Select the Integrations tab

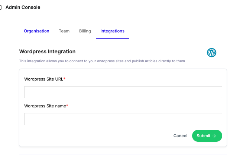(112, 31)
